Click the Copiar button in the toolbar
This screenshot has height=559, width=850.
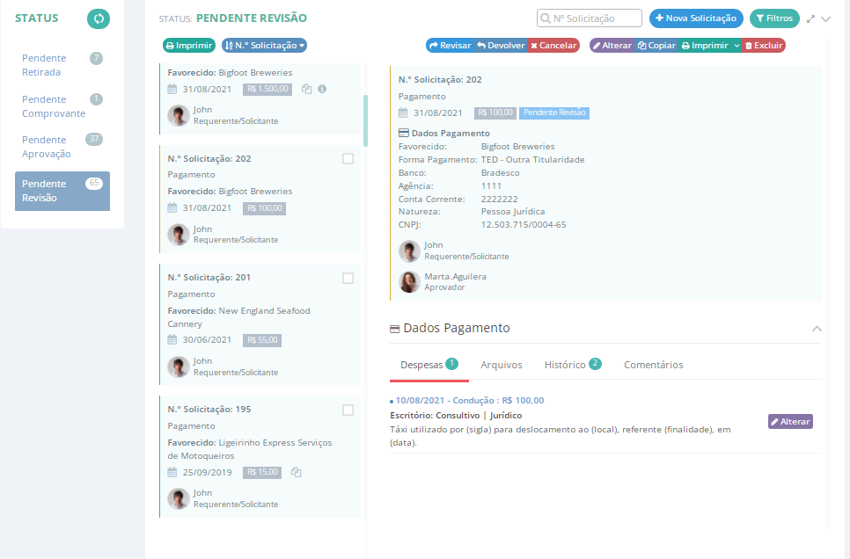tap(656, 45)
